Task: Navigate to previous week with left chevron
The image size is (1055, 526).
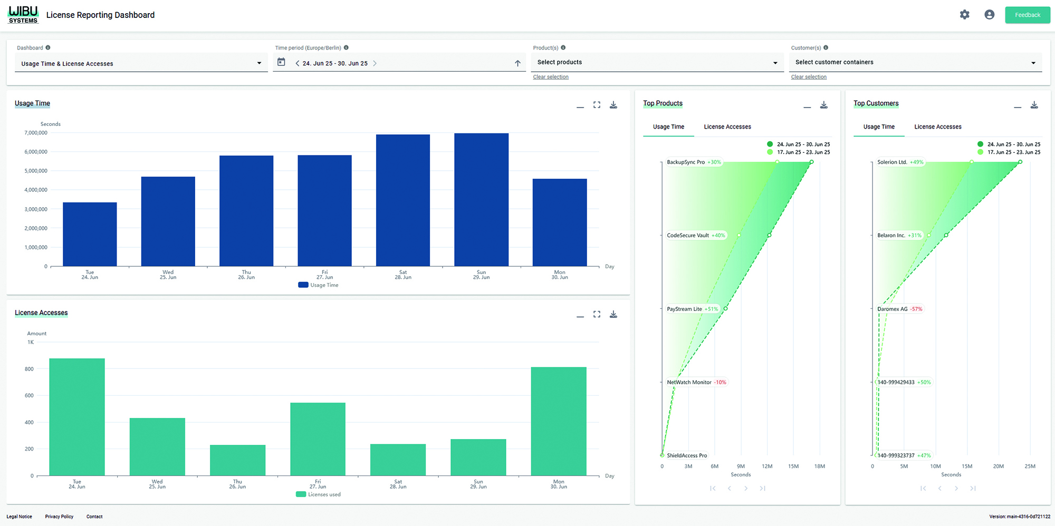Action: point(297,63)
